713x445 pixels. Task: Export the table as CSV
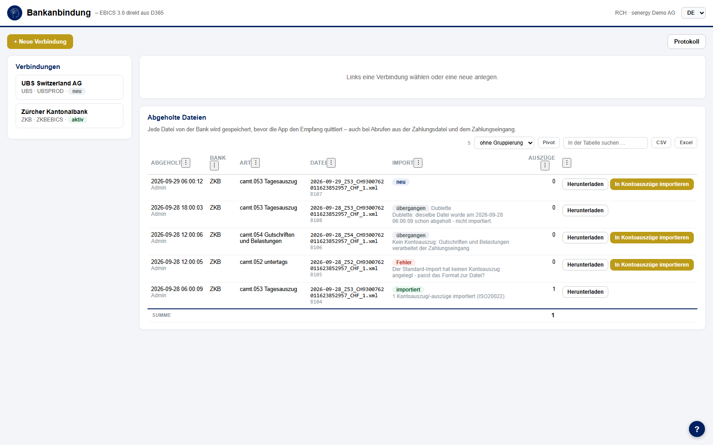click(x=661, y=143)
